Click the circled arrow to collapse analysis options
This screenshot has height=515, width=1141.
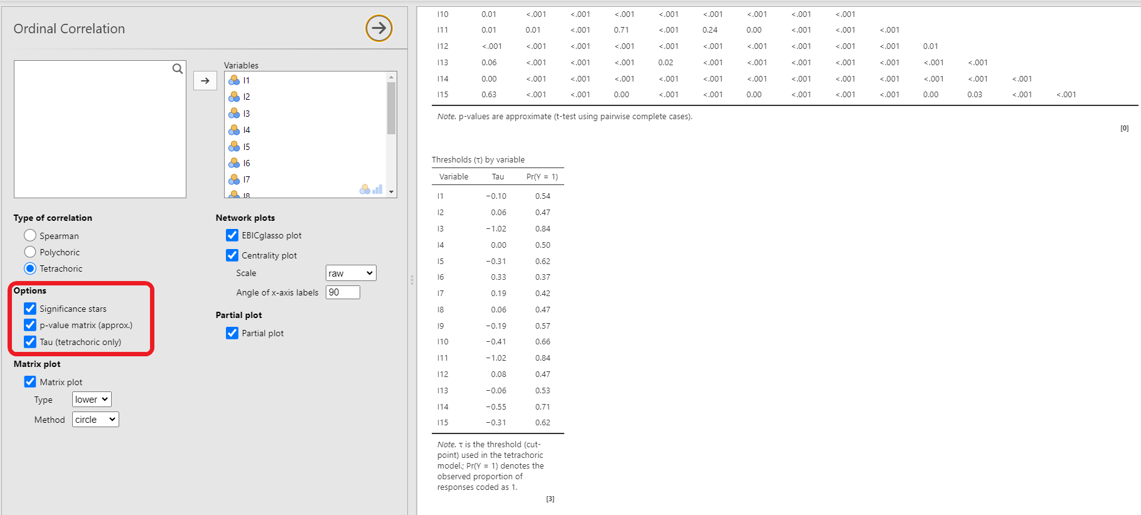(x=379, y=28)
